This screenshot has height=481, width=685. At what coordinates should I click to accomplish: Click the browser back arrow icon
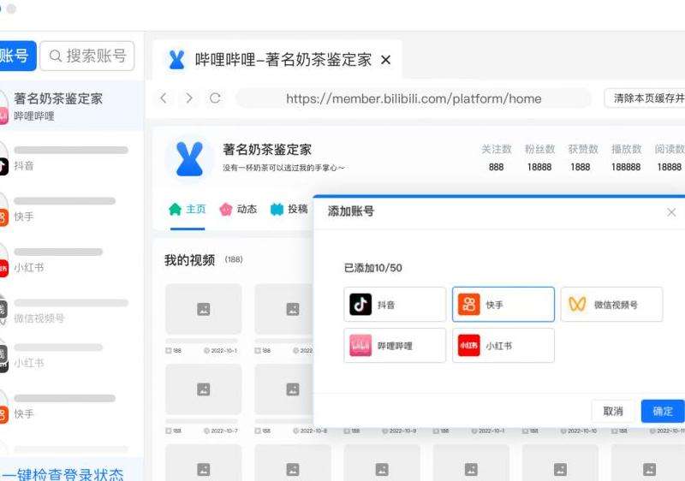[x=164, y=98]
